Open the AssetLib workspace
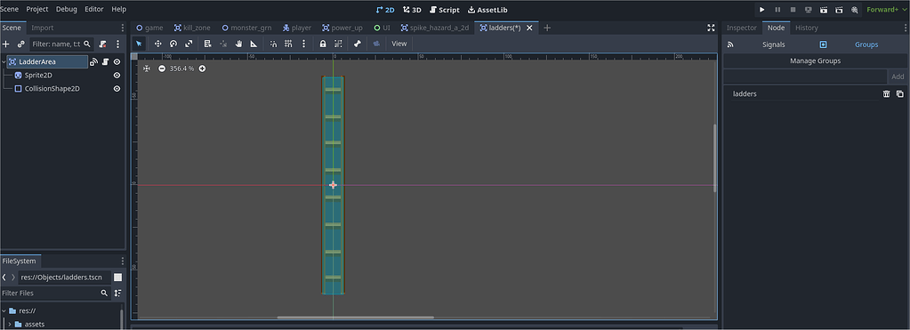This screenshot has width=910, height=330. tap(487, 10)
